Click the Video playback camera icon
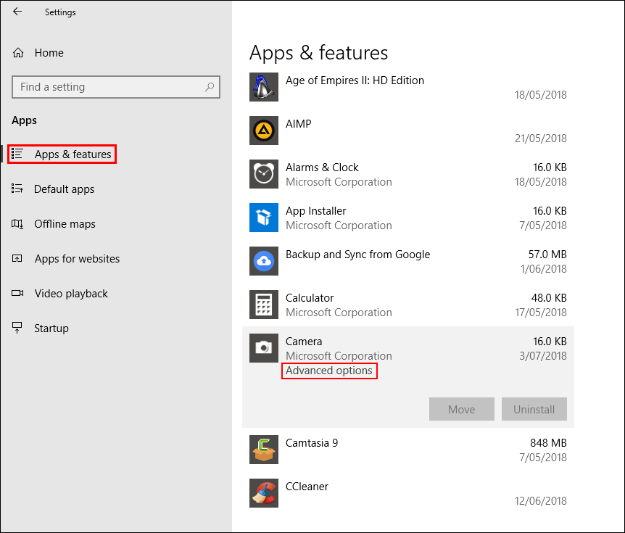 tap(17, 293)
